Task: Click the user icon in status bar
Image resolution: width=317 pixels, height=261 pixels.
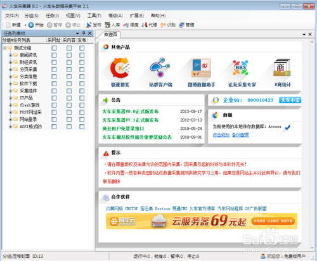Action: click(x=263, y=256)
